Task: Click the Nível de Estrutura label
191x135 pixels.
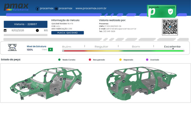Action: click(x=36, y=47)
